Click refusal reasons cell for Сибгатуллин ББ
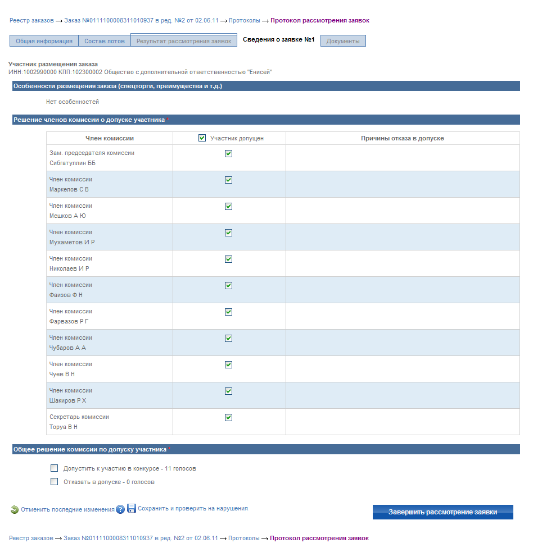The image size is (542, 552). pos(403,158)
